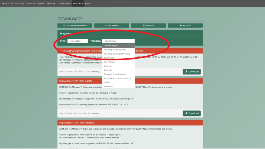Select Older Operating System Versions option
The height and width of the screenshot is (149, 265).
(x=117, y=78)
